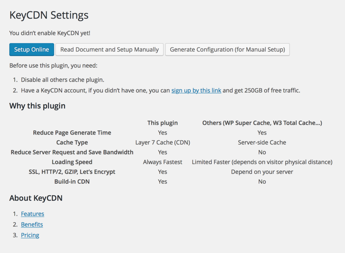
Task: Click the Layer 7 Cache (CDN) cell
Action: (x=162, y=142)
